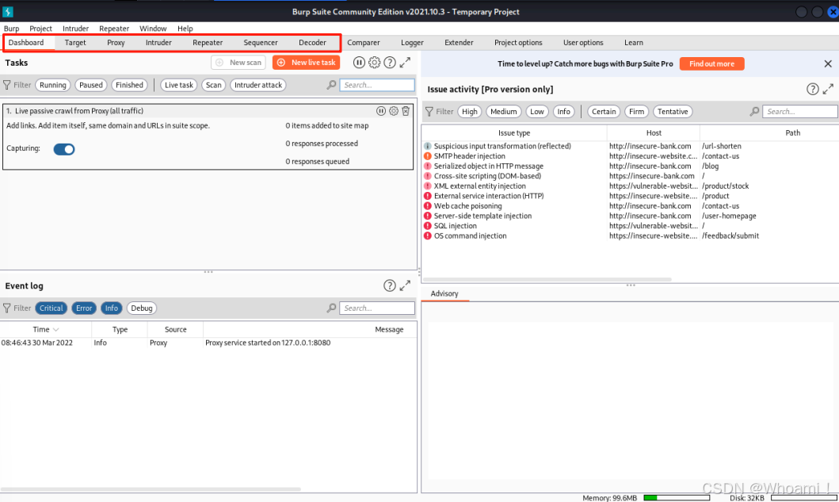Toggle the High severity issue filter

[470, 112]
